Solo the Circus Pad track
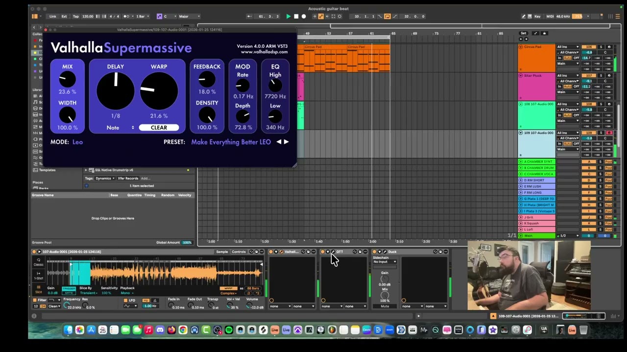 601,47
